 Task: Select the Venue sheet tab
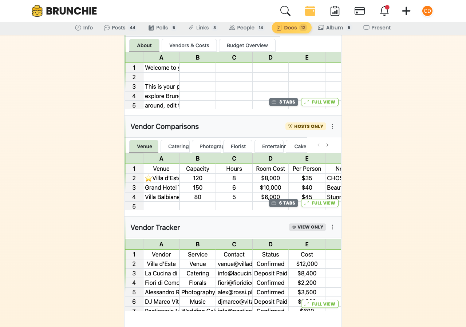coord(144,146)
